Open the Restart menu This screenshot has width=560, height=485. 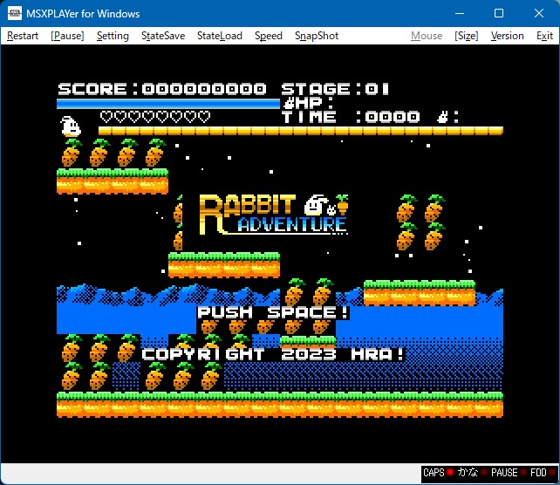click(x=23, y=36)
